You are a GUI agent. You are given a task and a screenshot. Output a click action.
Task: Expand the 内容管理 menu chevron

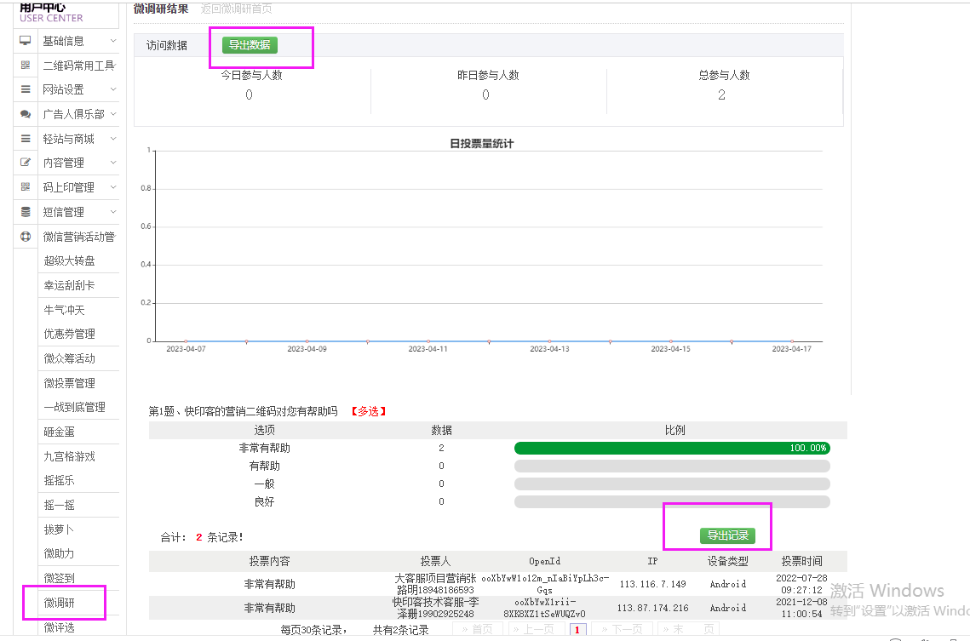(113, 163)
